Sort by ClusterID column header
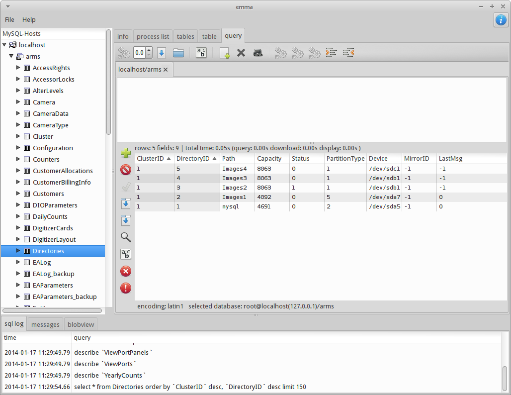This screenshot has width=511, height=395. (x=154, y=159)
